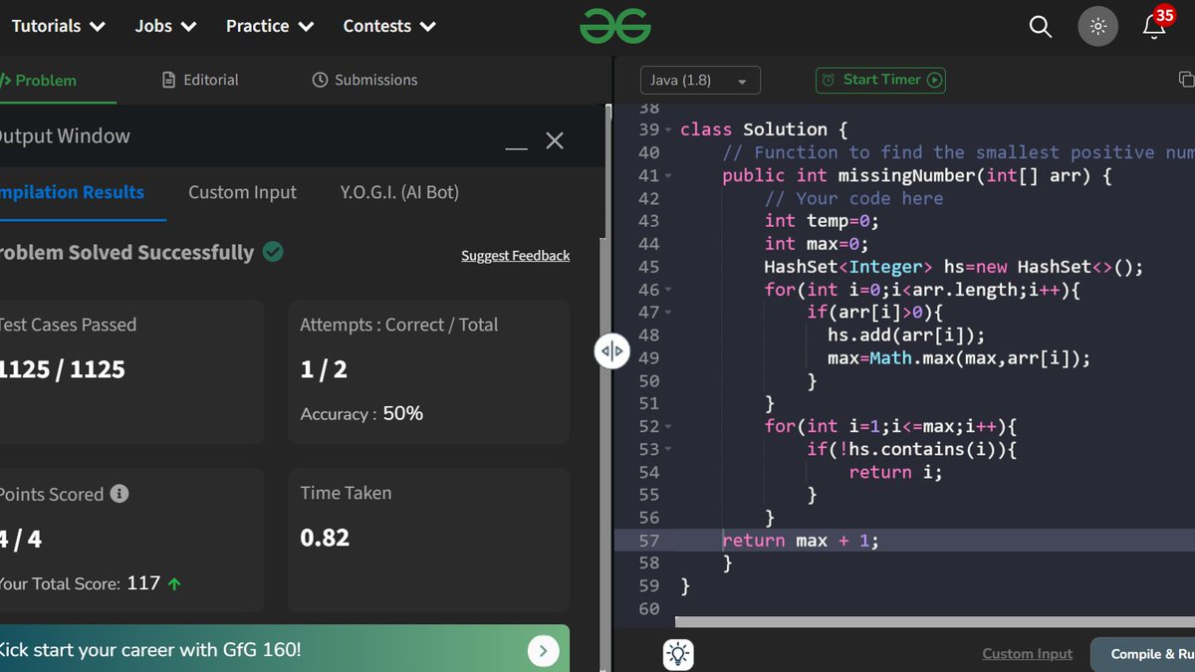Click the '1125 / 1125' test cases value
The width and height of the screenshot is (1195, 672).
[63, 369]
